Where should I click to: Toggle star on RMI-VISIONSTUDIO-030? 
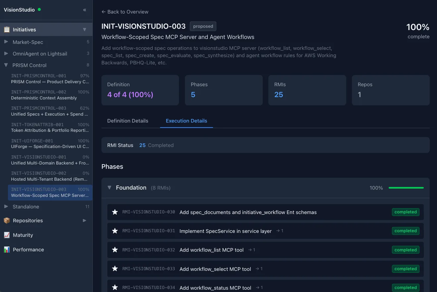(x=115, y=212)
